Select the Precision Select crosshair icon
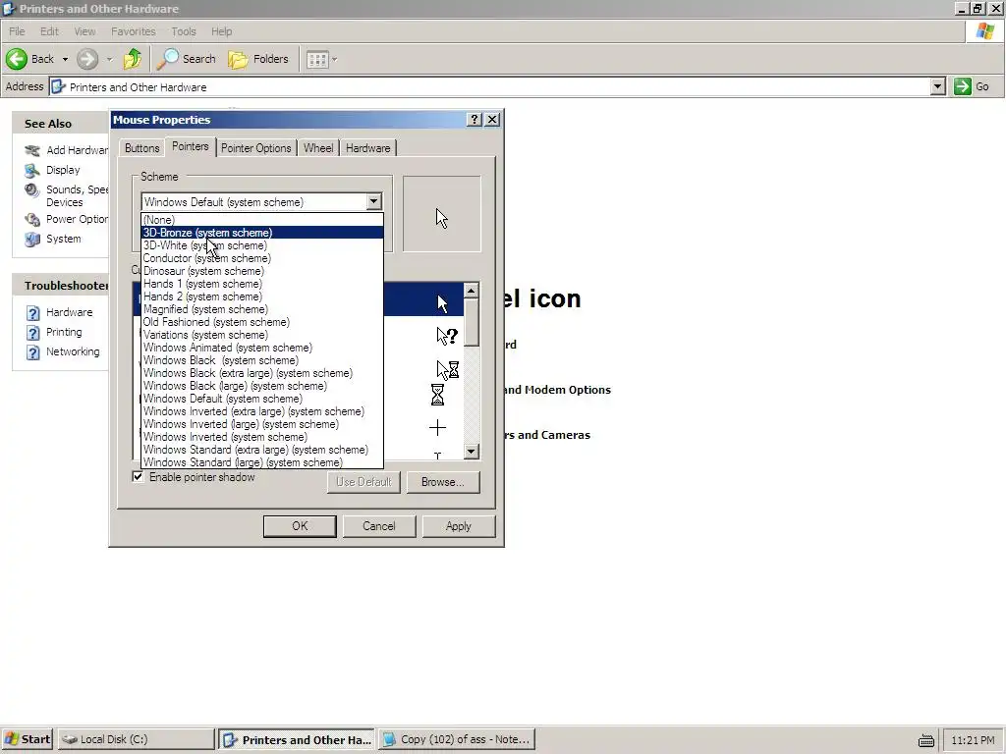1006x754 pixels. coord(437,428)
